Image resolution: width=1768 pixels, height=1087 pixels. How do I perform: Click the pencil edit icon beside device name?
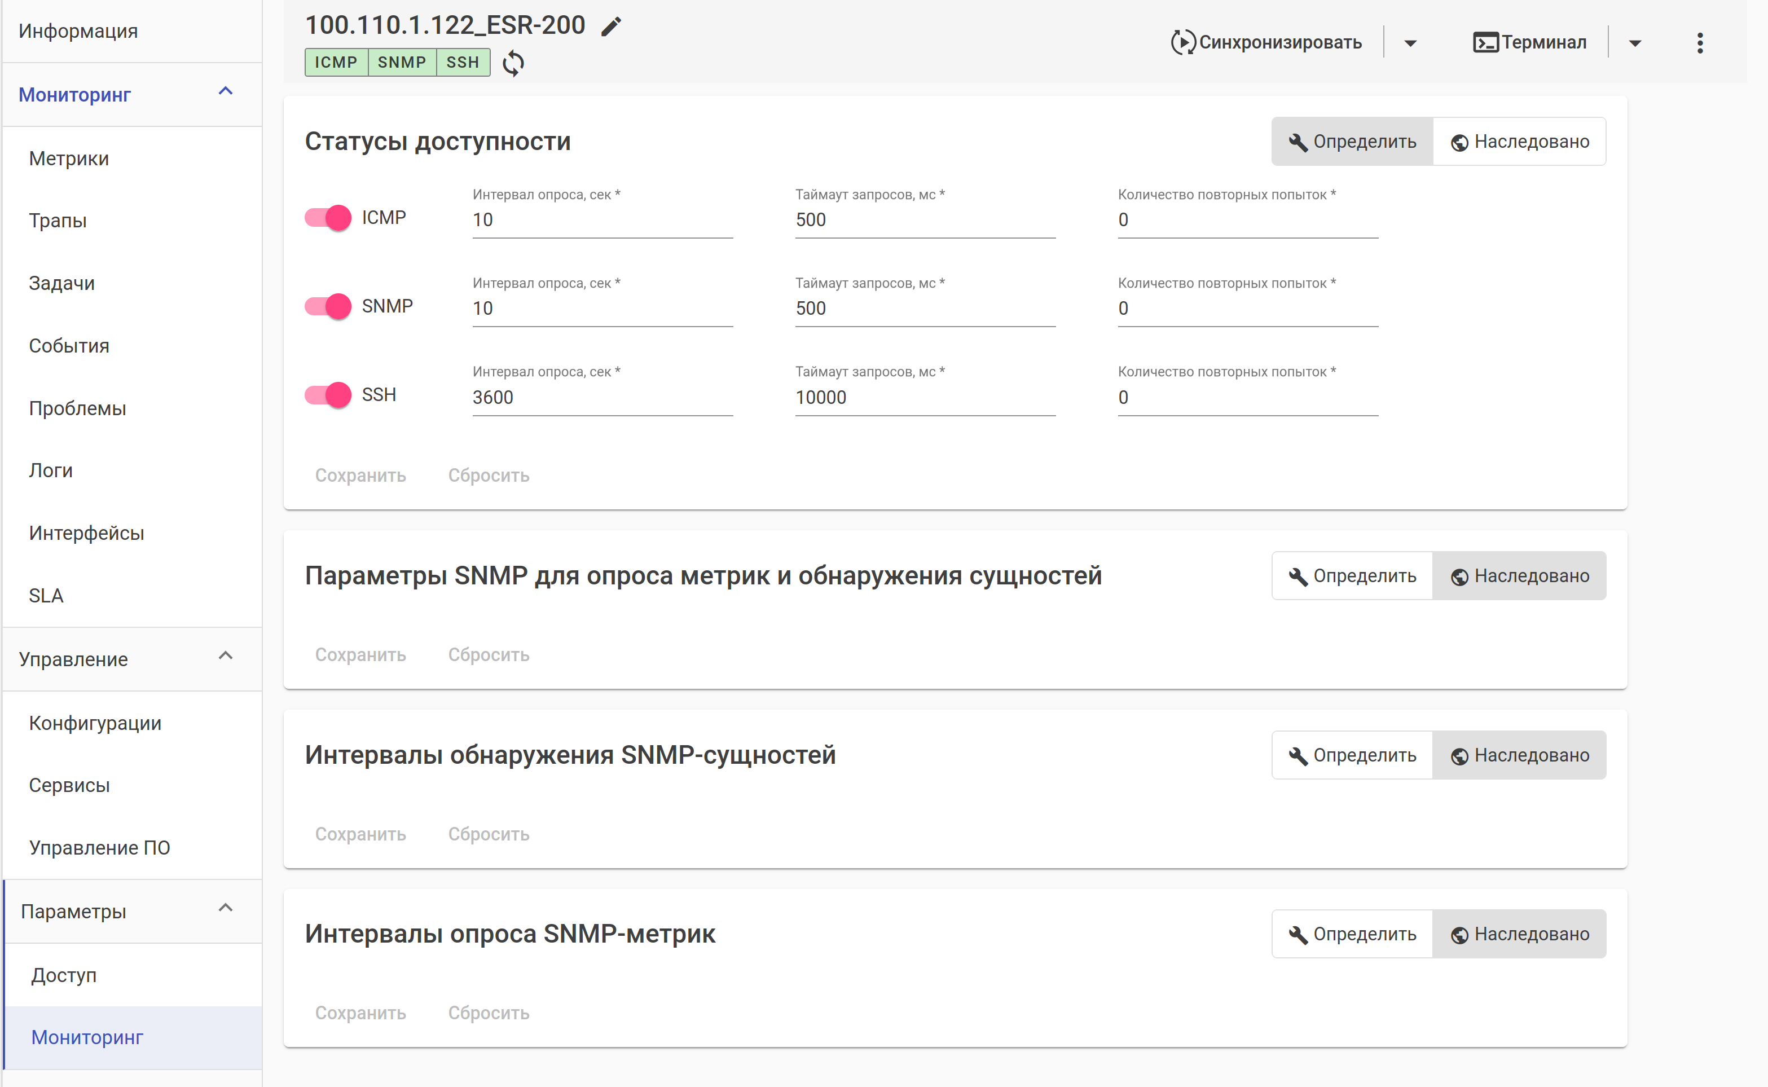pos(610,27)
